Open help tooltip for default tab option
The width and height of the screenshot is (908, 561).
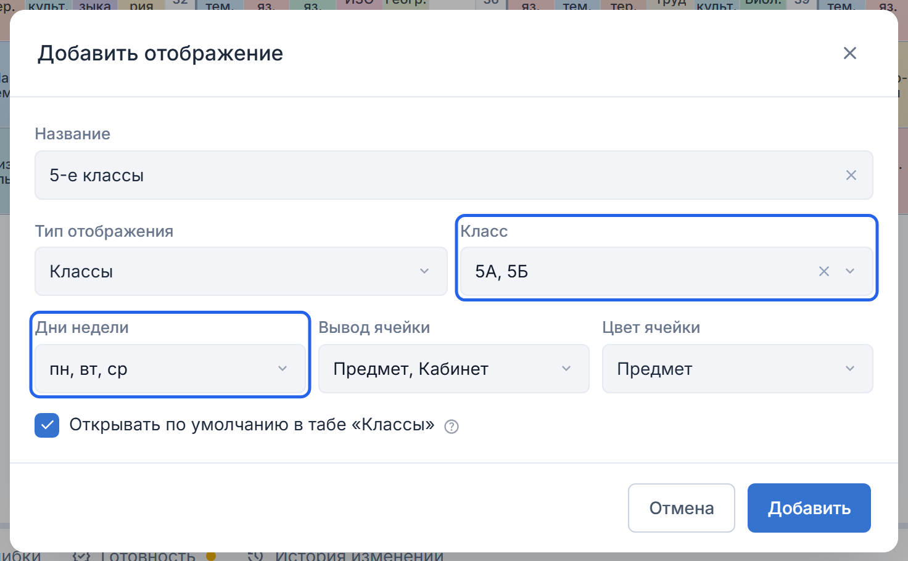[452, 427]
